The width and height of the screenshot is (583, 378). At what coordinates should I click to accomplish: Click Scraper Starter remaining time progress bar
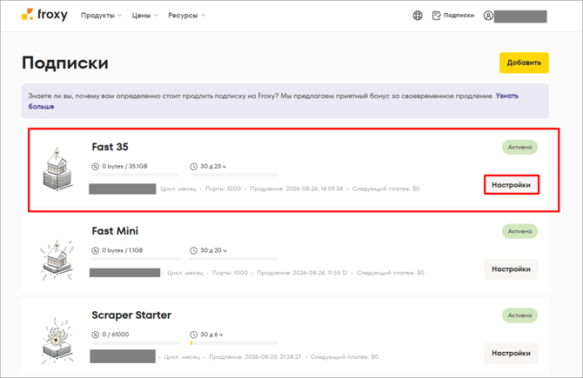coord(234,343)
